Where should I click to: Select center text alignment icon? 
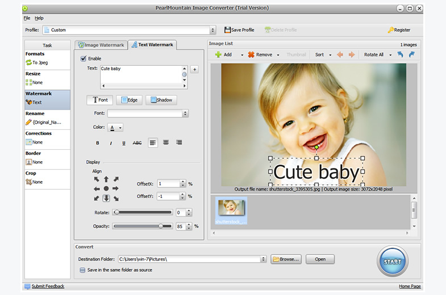(166, 142)
